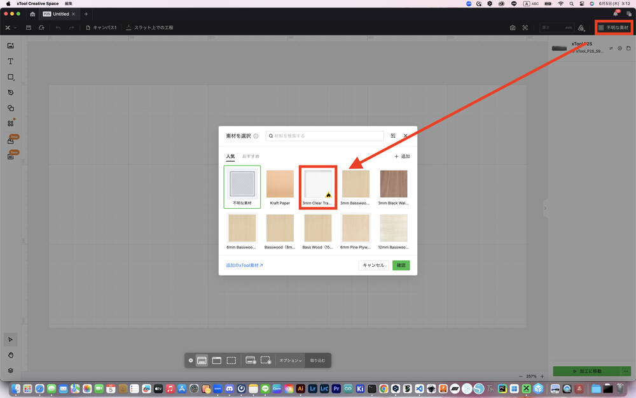This screenshot has width=636, height=398.
Task: Click the redo arrow
Action: point(71,27)
